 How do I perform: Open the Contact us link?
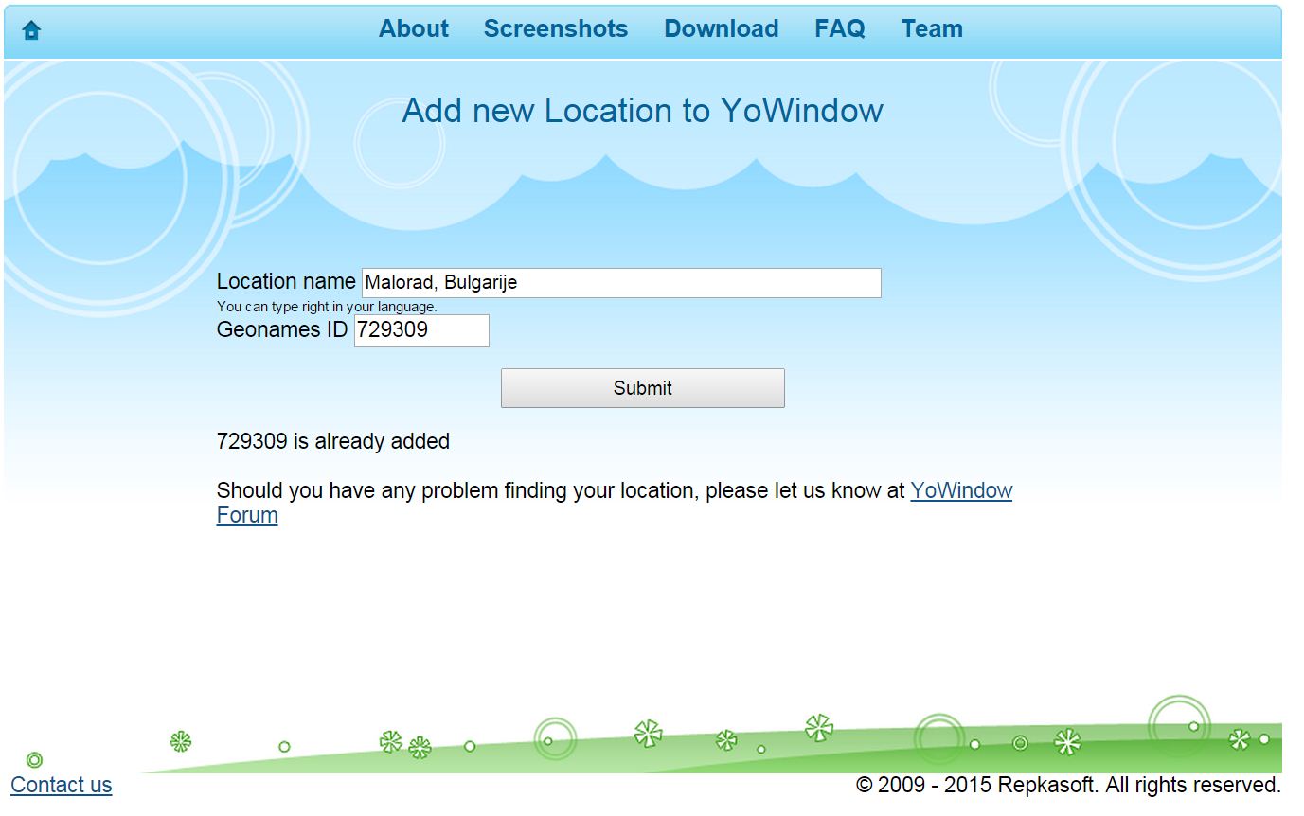pyautogui.click(x=62, y=785)
